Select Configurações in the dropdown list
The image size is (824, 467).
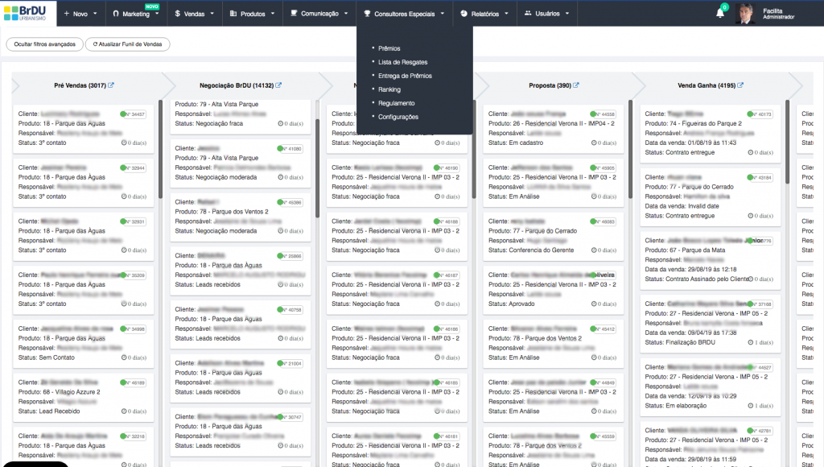click(x=398, y=117)
